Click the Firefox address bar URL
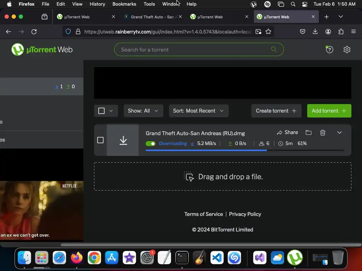 click(x=168, y=31)
